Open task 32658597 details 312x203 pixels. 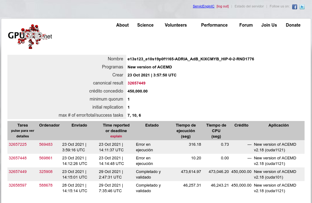coord(18,185)
